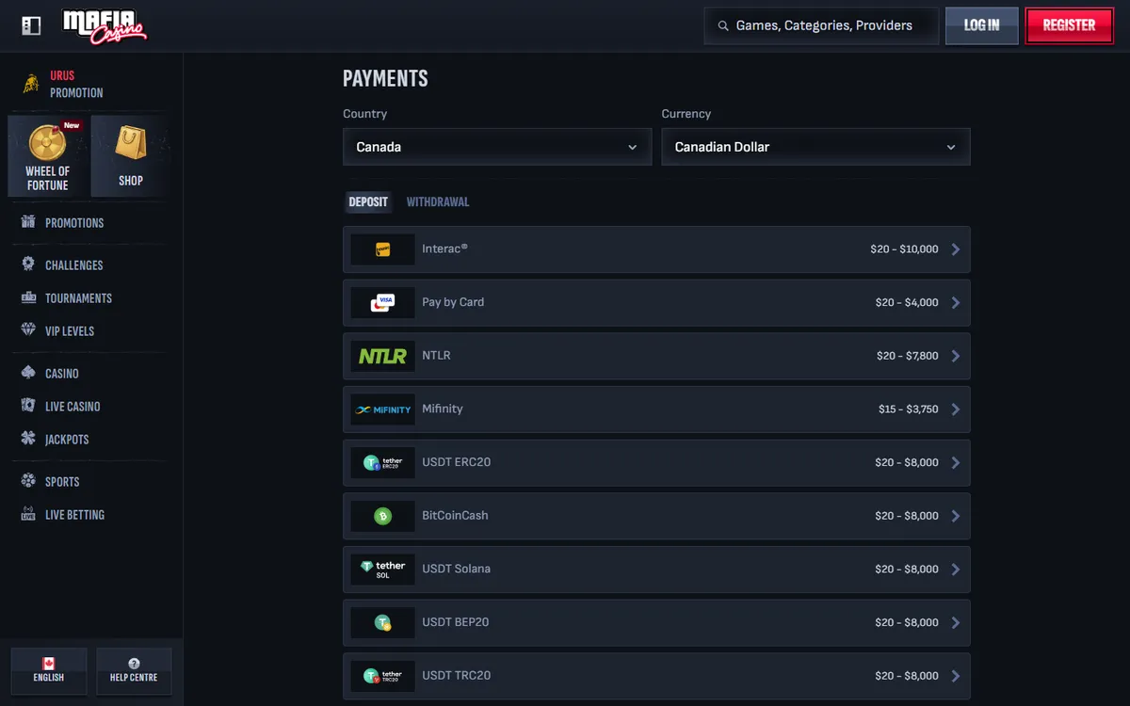Screen dimensions: 1130x706
Task: Expand Interac row with its chevron
Action: [x=956, y=249]
